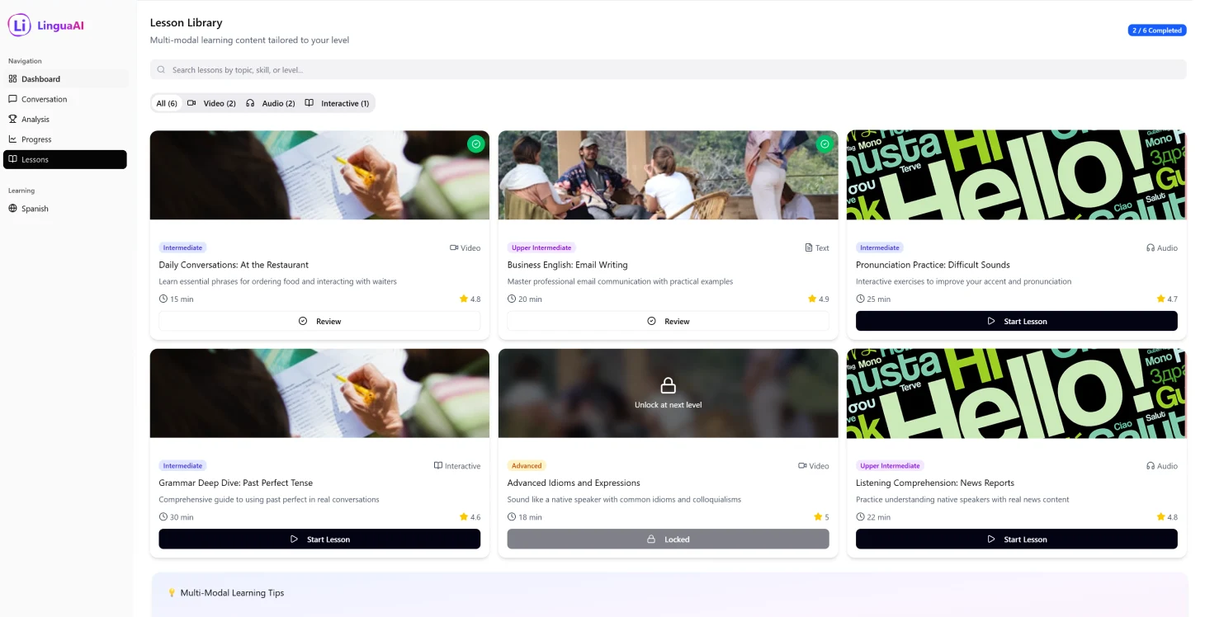Image resolution: width=1205 pixels, height=617 pixels.
Task: Click Review on Business English: Email Writing
Action: click(x=668, y=321)
